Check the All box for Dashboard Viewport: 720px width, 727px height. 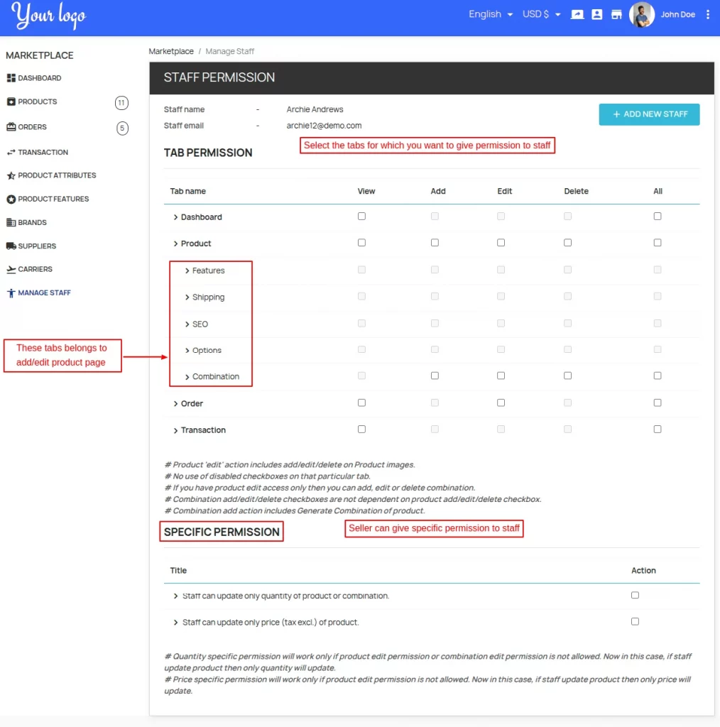click(658, 216)
